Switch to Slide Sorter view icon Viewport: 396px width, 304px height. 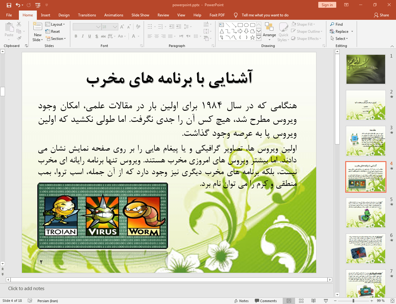coord(301,301)
